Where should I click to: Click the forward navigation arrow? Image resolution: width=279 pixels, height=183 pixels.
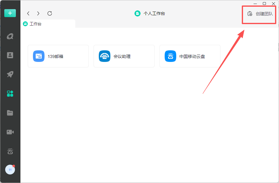pyautogui.click(x=38, y=13)
